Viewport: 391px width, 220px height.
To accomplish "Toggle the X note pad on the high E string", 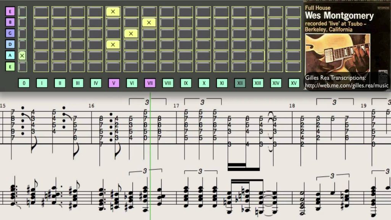I will tap(113, 12).
